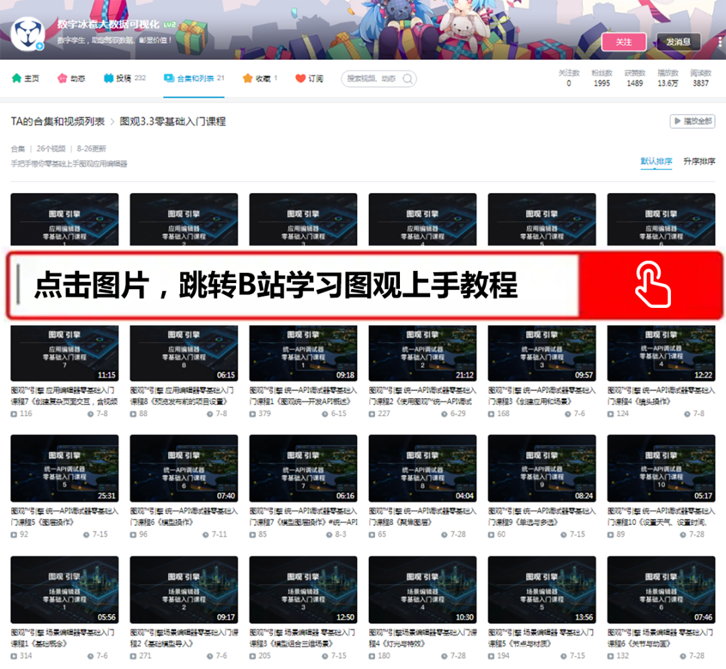Click the first 应用编辑器 course 1 thumbnail
Viewport: 726px width, 669px height.
pos(65,219)
